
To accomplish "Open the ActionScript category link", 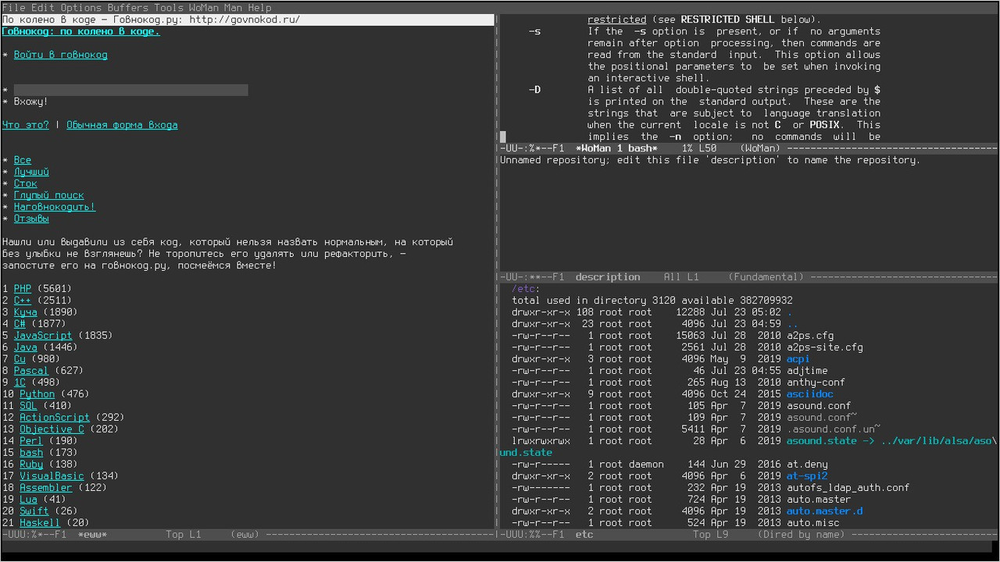I will pyautogui.click(x=55, y=418).
